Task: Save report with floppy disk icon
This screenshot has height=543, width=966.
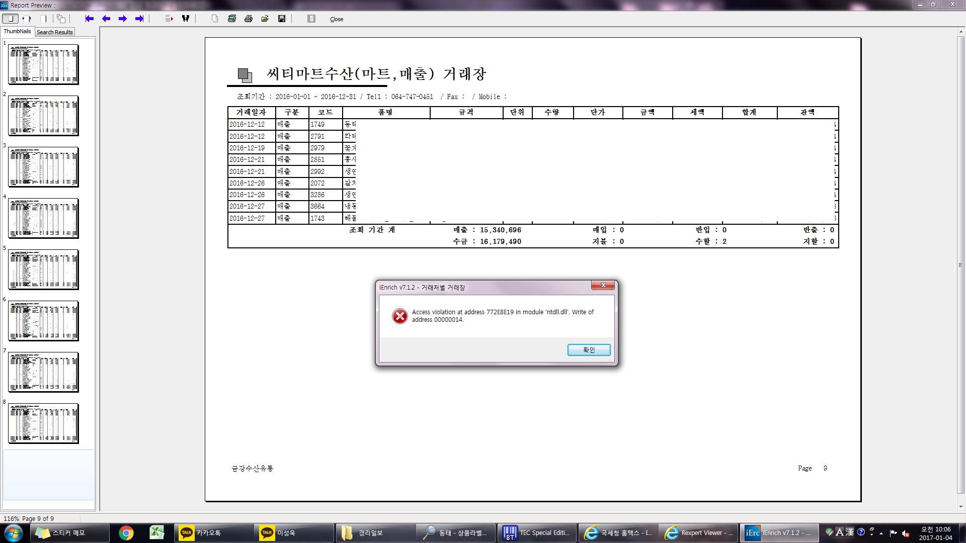Action: [282, 19]
